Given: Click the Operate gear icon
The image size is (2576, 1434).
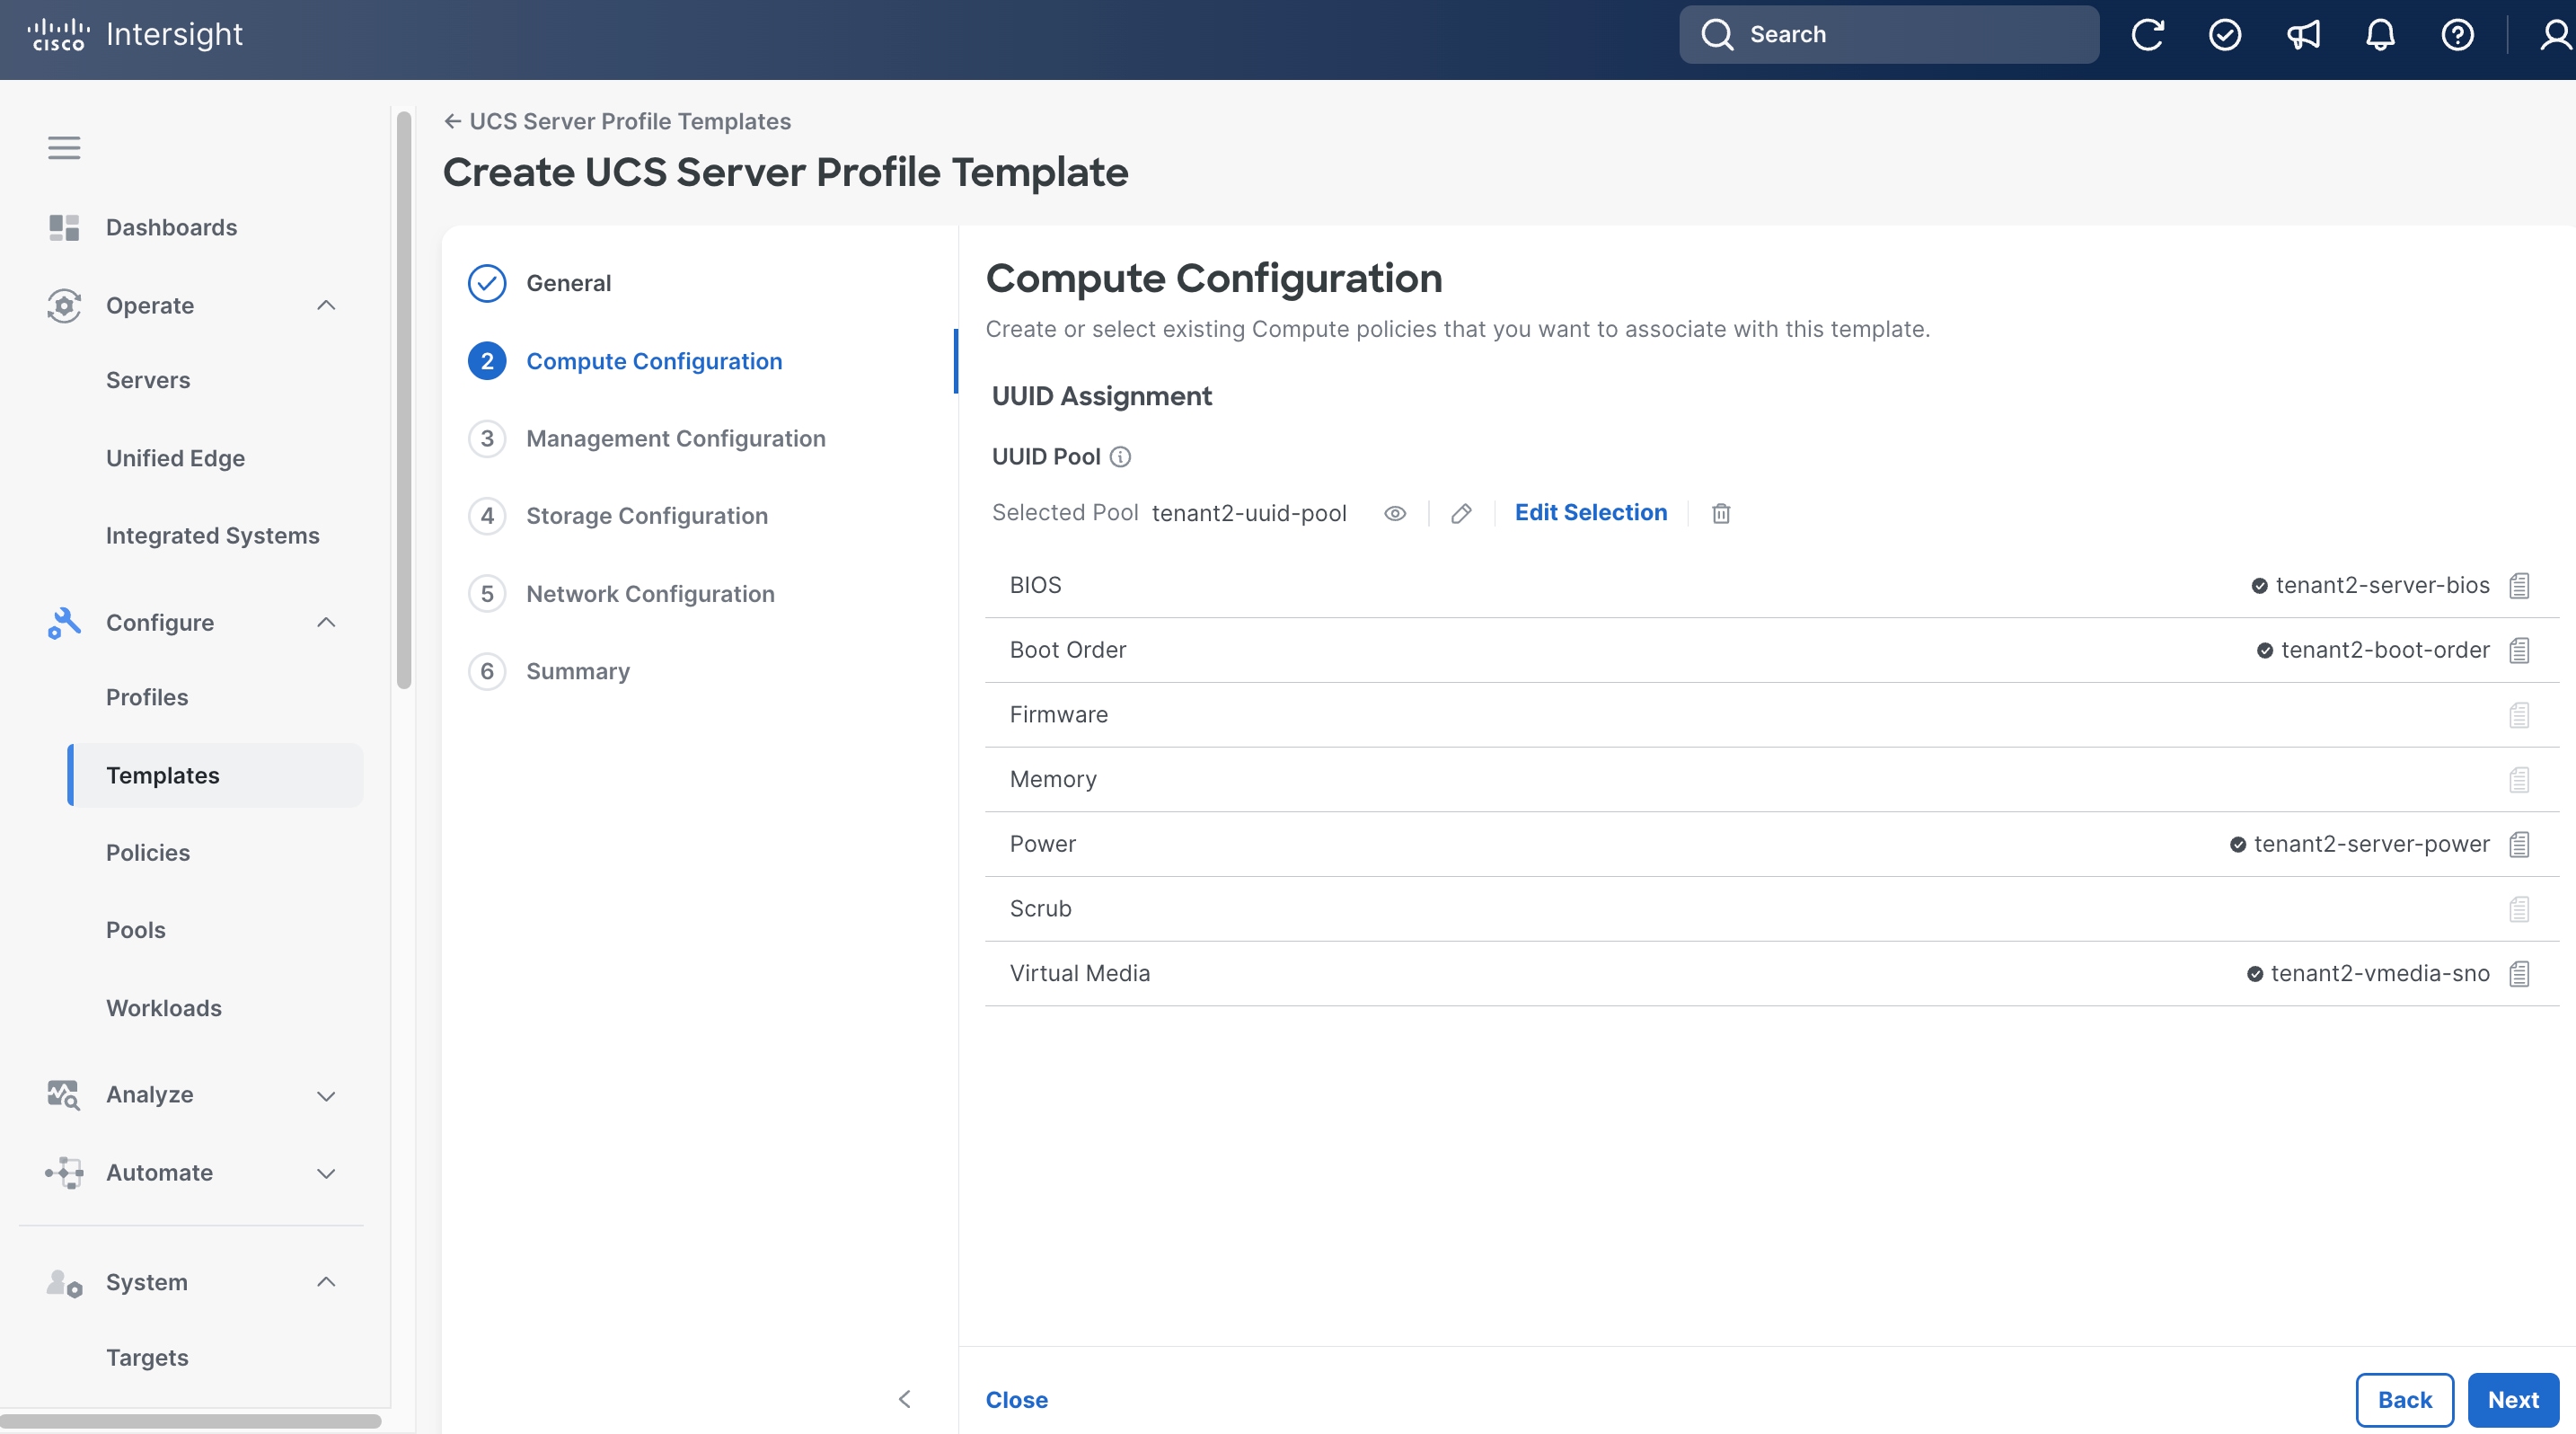Looking at the screenshot, I should [64, 305].
